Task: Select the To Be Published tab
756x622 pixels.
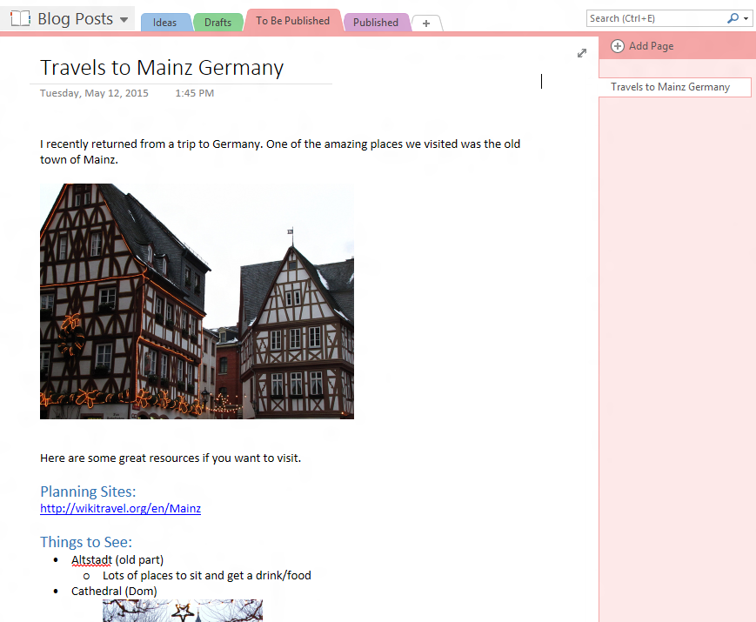Action: [292, 21]
